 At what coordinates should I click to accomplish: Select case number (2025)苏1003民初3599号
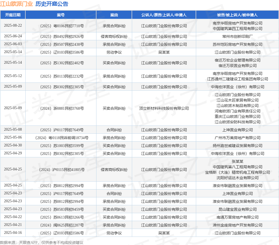(x=62, y=146)
